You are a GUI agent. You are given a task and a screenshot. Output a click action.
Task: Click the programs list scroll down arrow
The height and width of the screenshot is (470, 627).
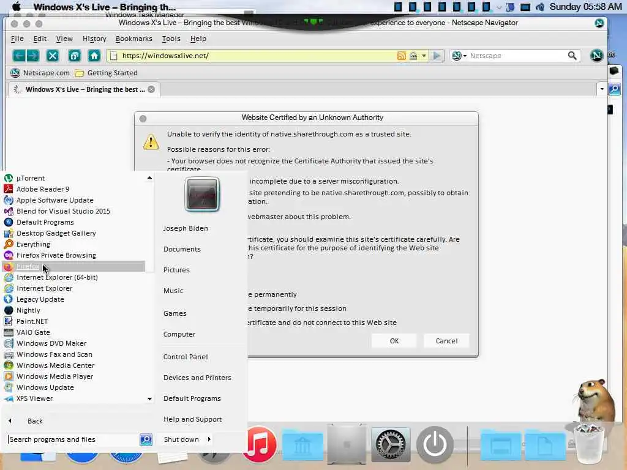[149, 398]
